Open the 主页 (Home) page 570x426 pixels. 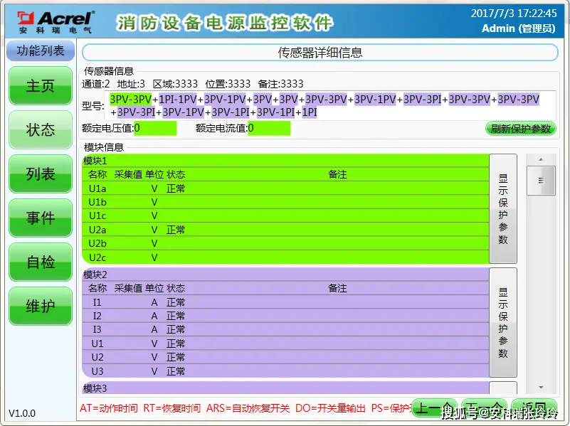(40, 86)
